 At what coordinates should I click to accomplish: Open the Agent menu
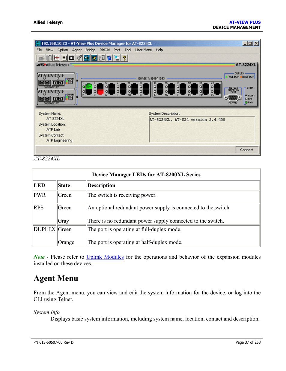[x=77, y=50]
